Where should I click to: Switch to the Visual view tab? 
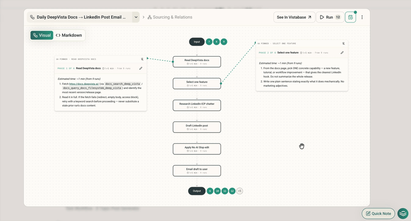[42, 35]
